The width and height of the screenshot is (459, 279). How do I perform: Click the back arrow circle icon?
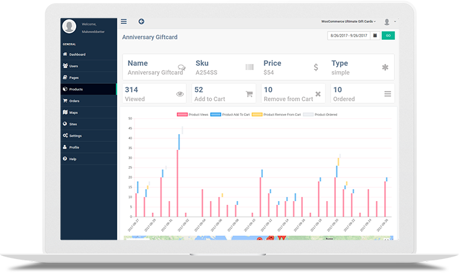tap(141, 22)
